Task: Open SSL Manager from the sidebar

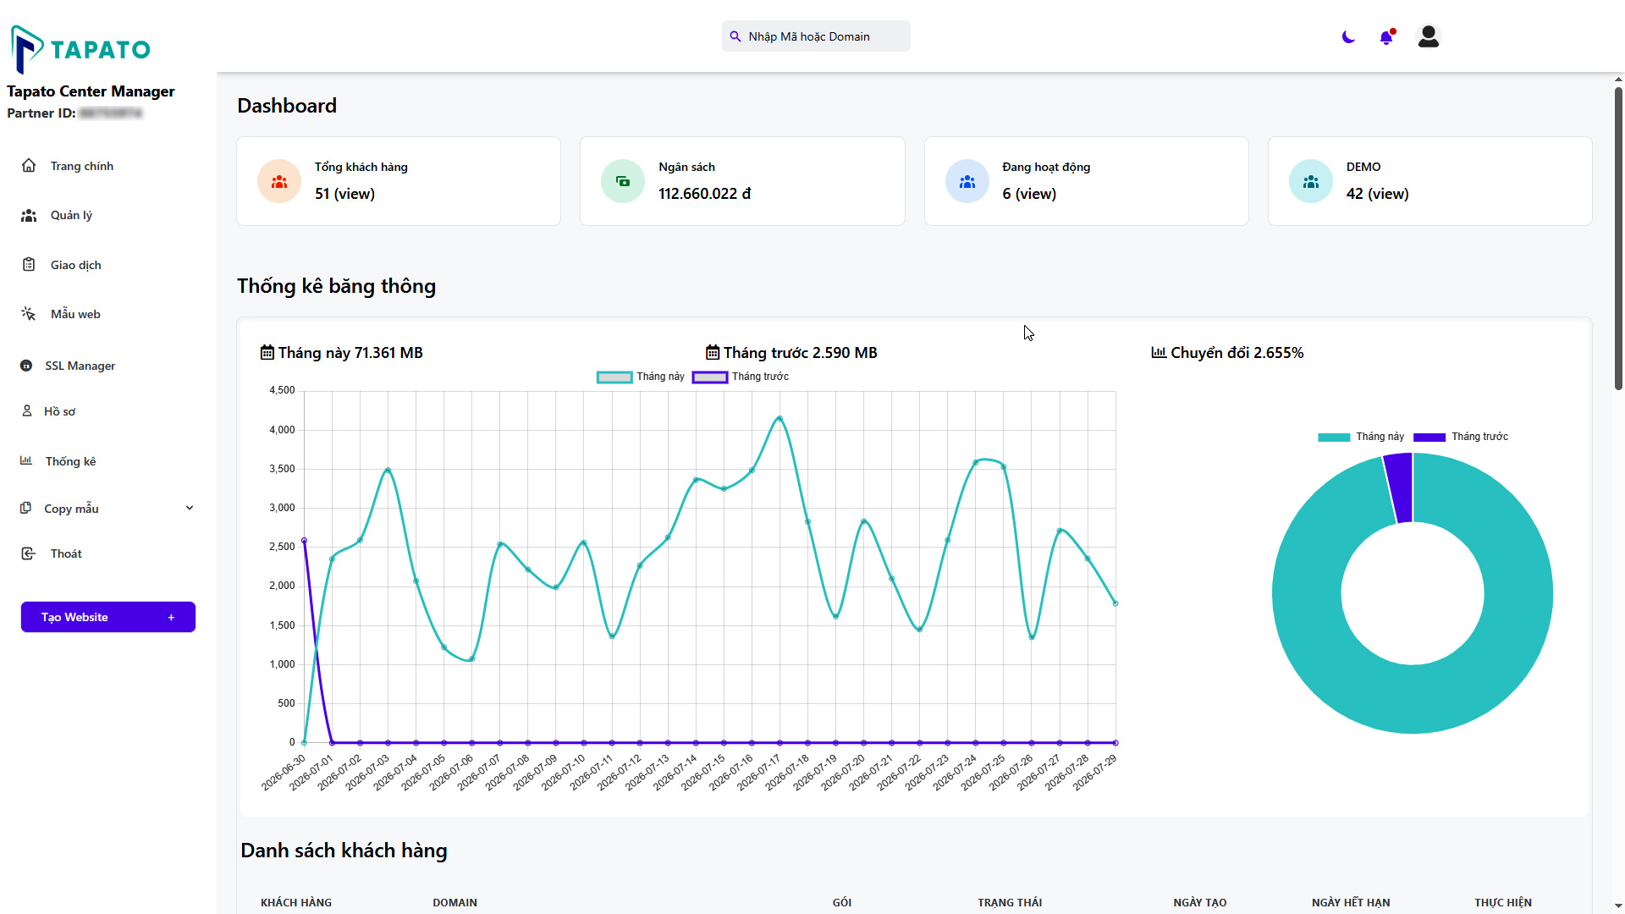Action: coord(80,366)
